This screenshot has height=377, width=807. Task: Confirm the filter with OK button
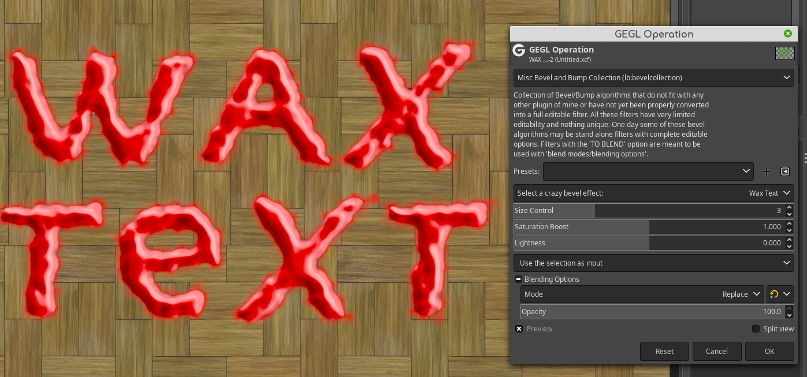(x=769, y=351)
